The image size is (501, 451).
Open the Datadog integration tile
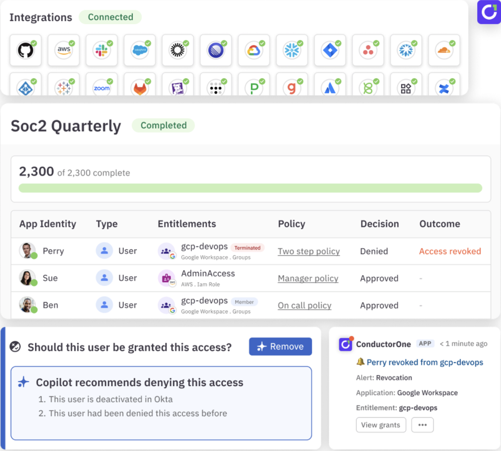pyautogui.click(x=178, y=84)
